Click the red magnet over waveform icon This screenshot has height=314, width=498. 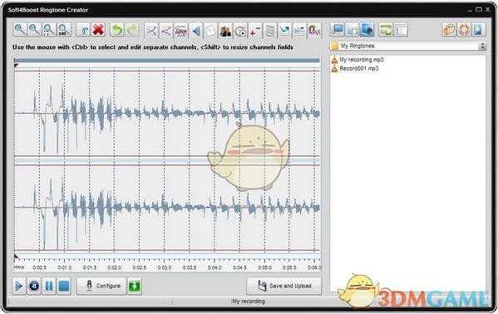[x=314, y=31]
